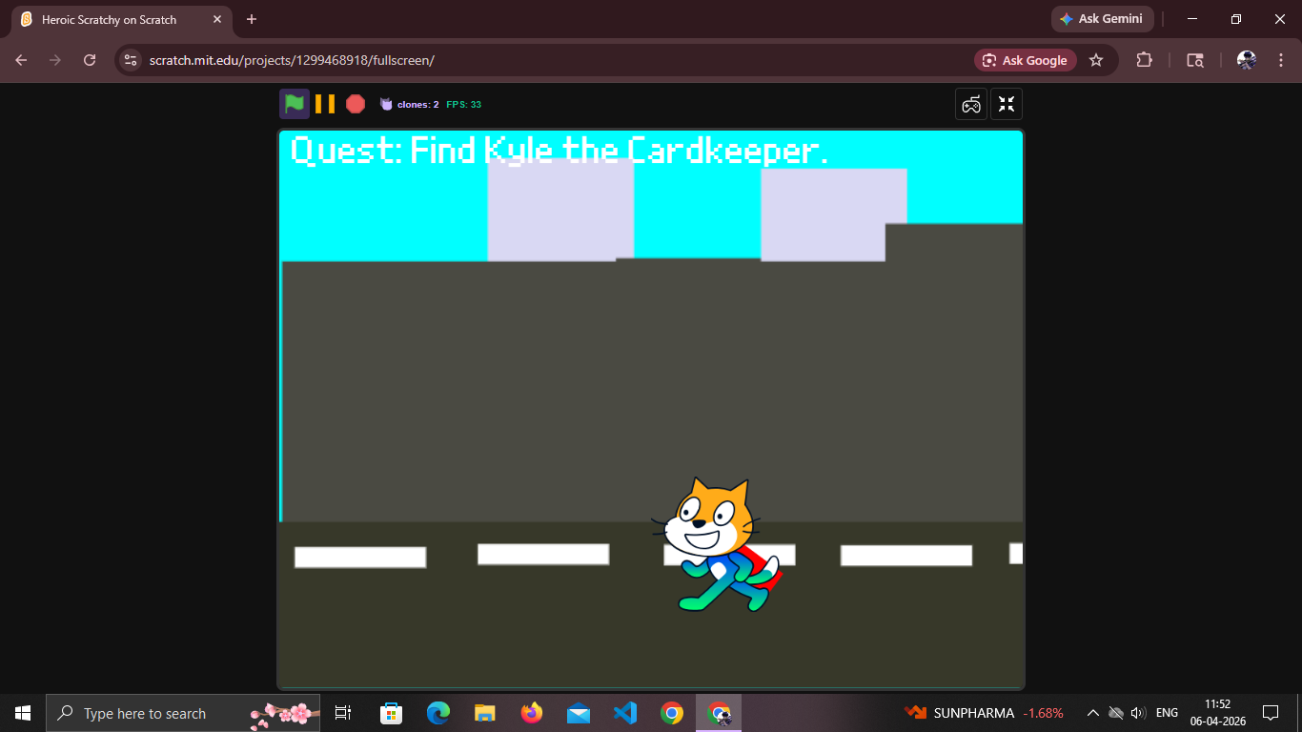Click the Ask Gemini button
Screen dimensions: 1302x732
point(1103,19)
